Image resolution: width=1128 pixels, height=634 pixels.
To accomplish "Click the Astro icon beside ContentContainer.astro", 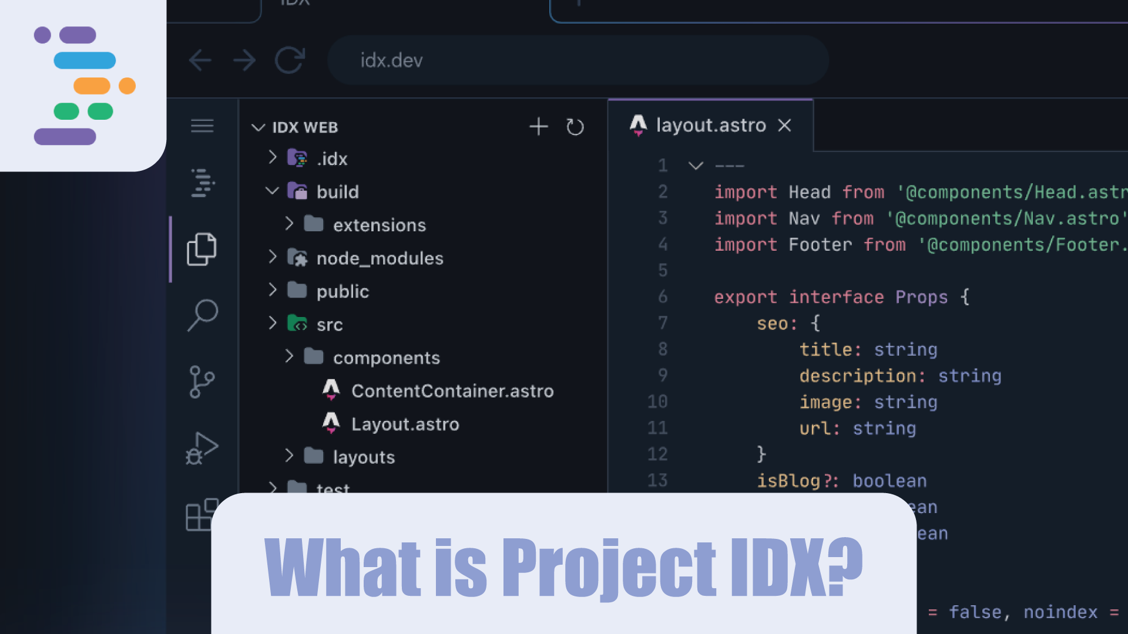I will click(331, 390).
